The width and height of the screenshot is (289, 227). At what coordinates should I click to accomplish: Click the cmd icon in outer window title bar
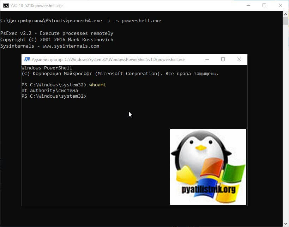pyautogui.click(x=6, y=6)
